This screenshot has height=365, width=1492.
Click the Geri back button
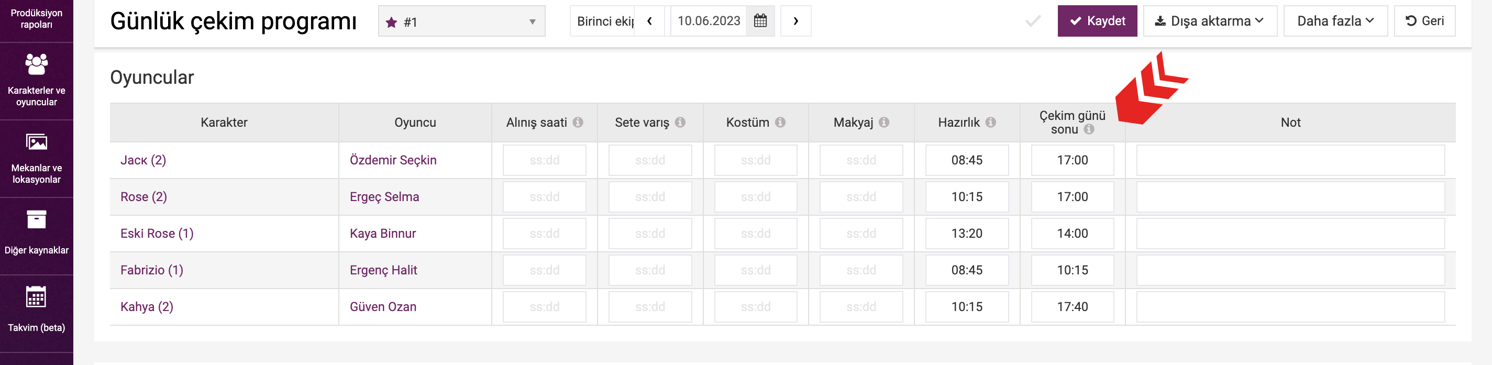pos(1424,21)
